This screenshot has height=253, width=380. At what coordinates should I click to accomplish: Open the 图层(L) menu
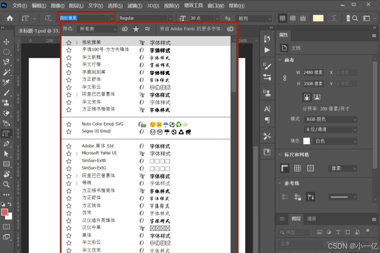76,5
